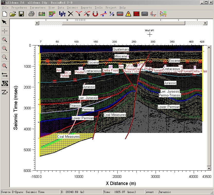The width and height of the screenshot is (214, 195).
Task: Click the horizontal scrollbar thumb
Action: pyautogui.click(x=123, y=23)
